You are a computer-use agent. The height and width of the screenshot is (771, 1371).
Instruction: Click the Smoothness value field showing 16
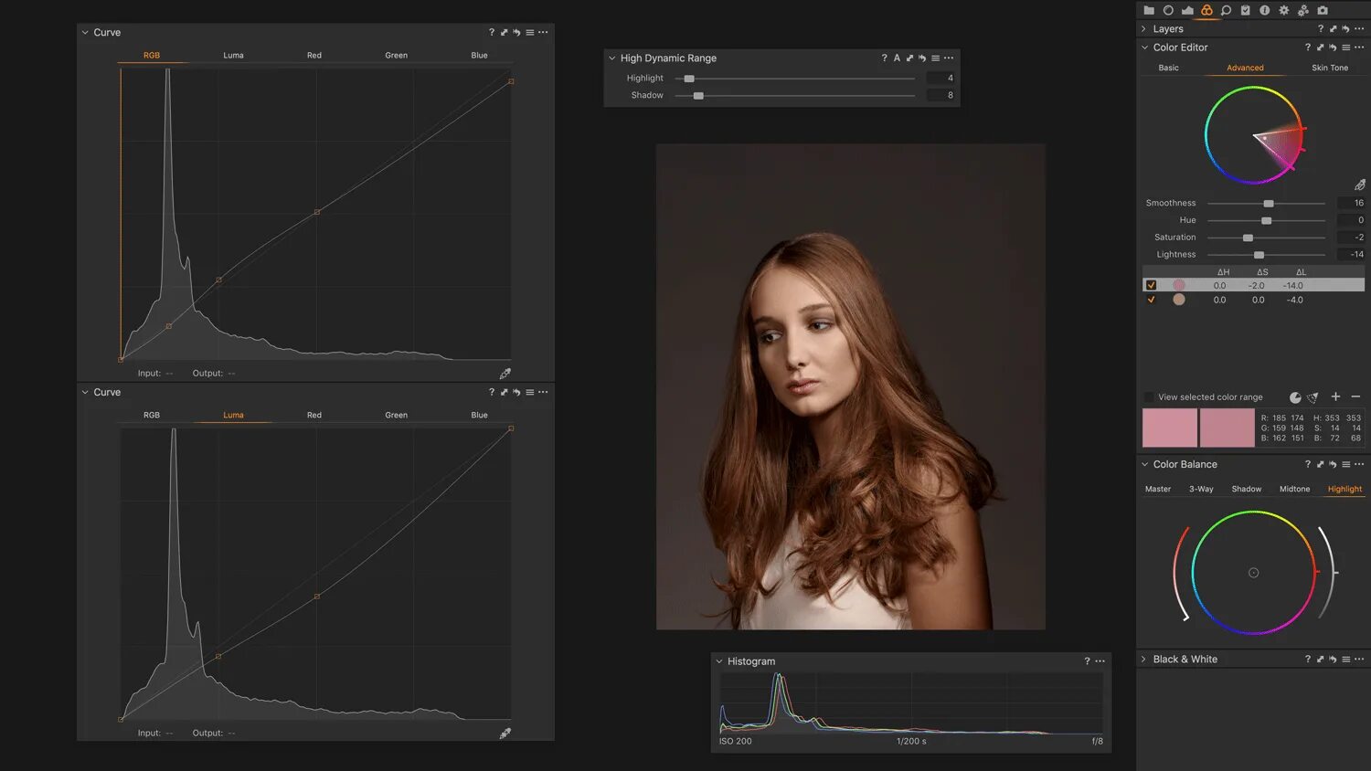[1351, 203]
